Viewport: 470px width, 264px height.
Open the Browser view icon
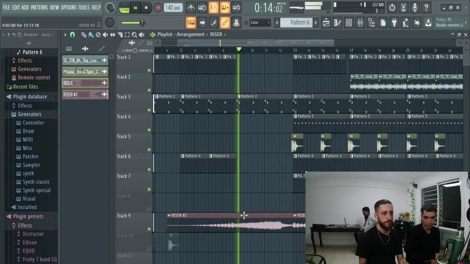(x=372, y=23)
